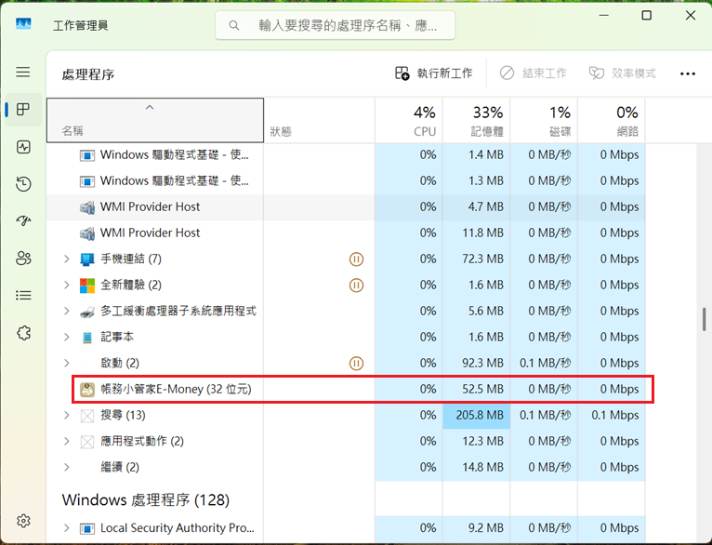
Task: Click the Windows 處理程序 (128) group heading
Action: coord(146,500)
